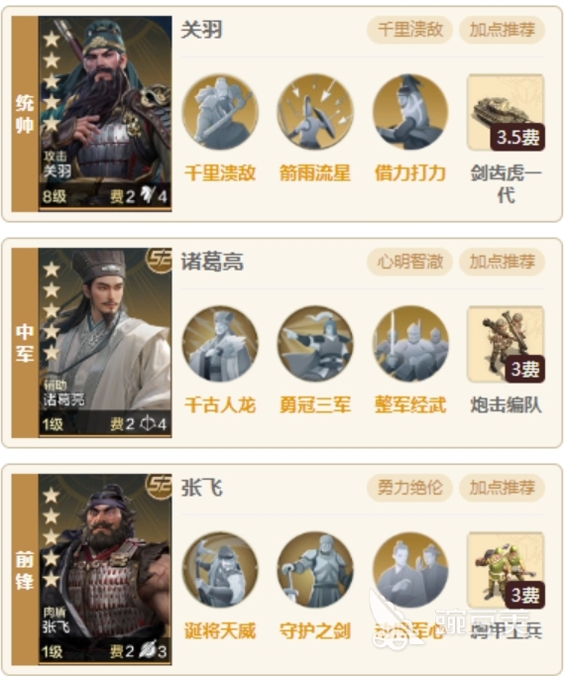
Task: Click the 千里溃敌 tag button
Action: click(409, 30)
